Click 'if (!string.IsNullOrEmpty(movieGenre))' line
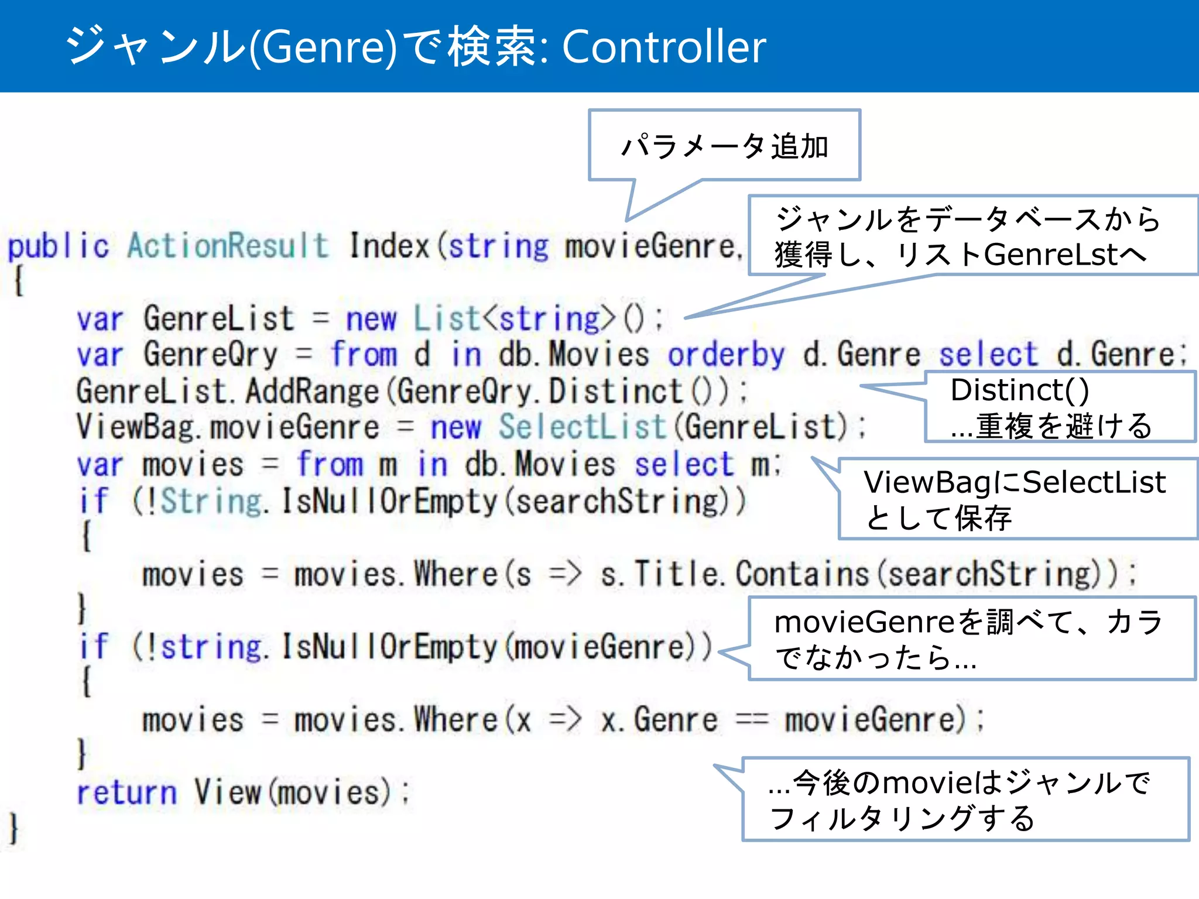This screenshot has width=1199, height=899. coord(395,647)
